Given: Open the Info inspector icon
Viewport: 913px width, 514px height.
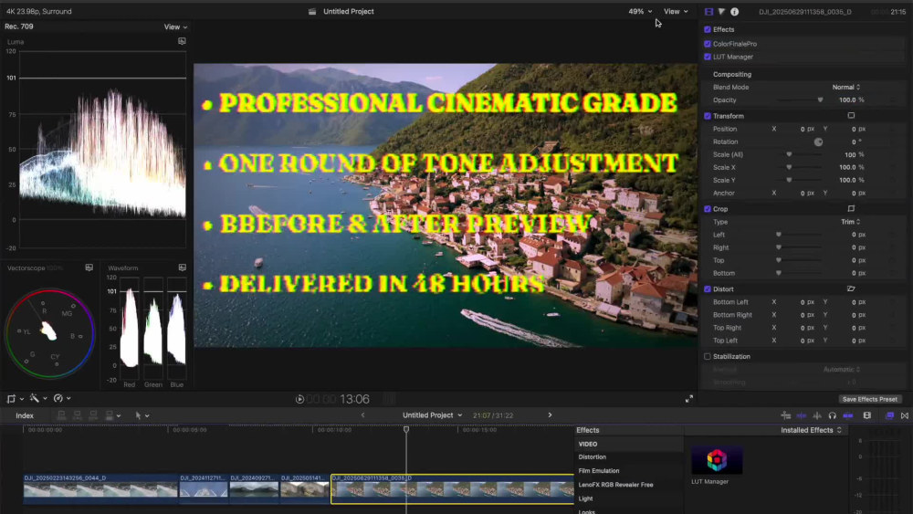Looking at the screenshot, I should [x=735, y=12].
